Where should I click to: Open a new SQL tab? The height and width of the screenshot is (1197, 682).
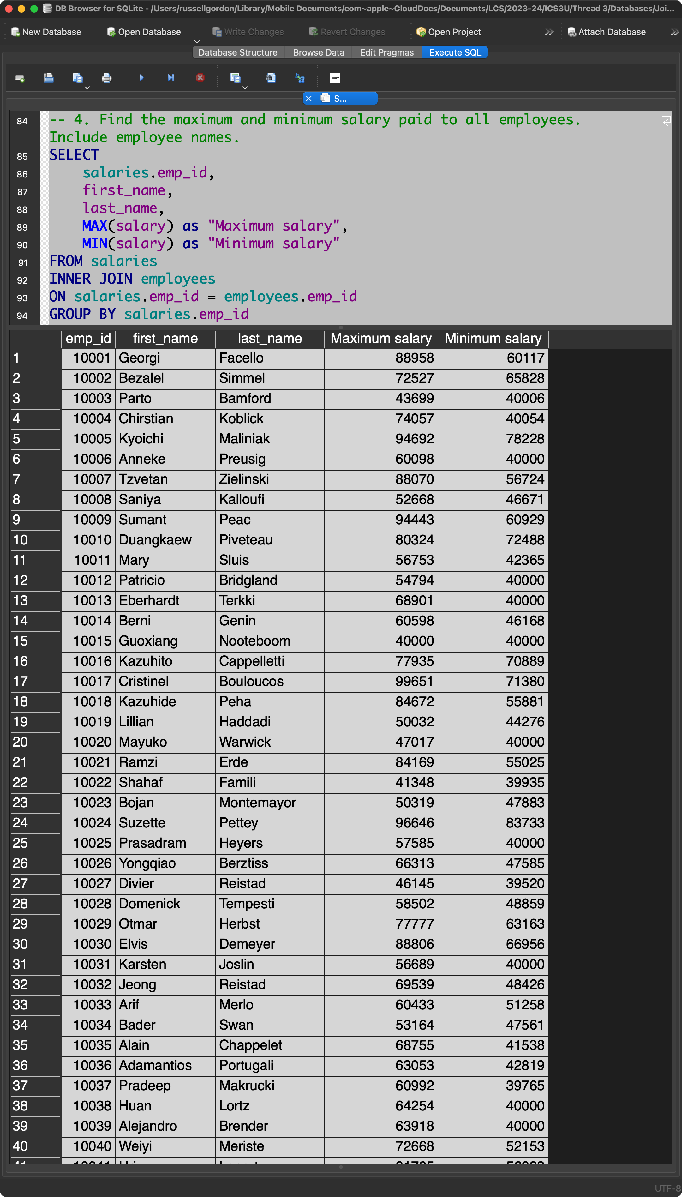[x=19, y=78]
